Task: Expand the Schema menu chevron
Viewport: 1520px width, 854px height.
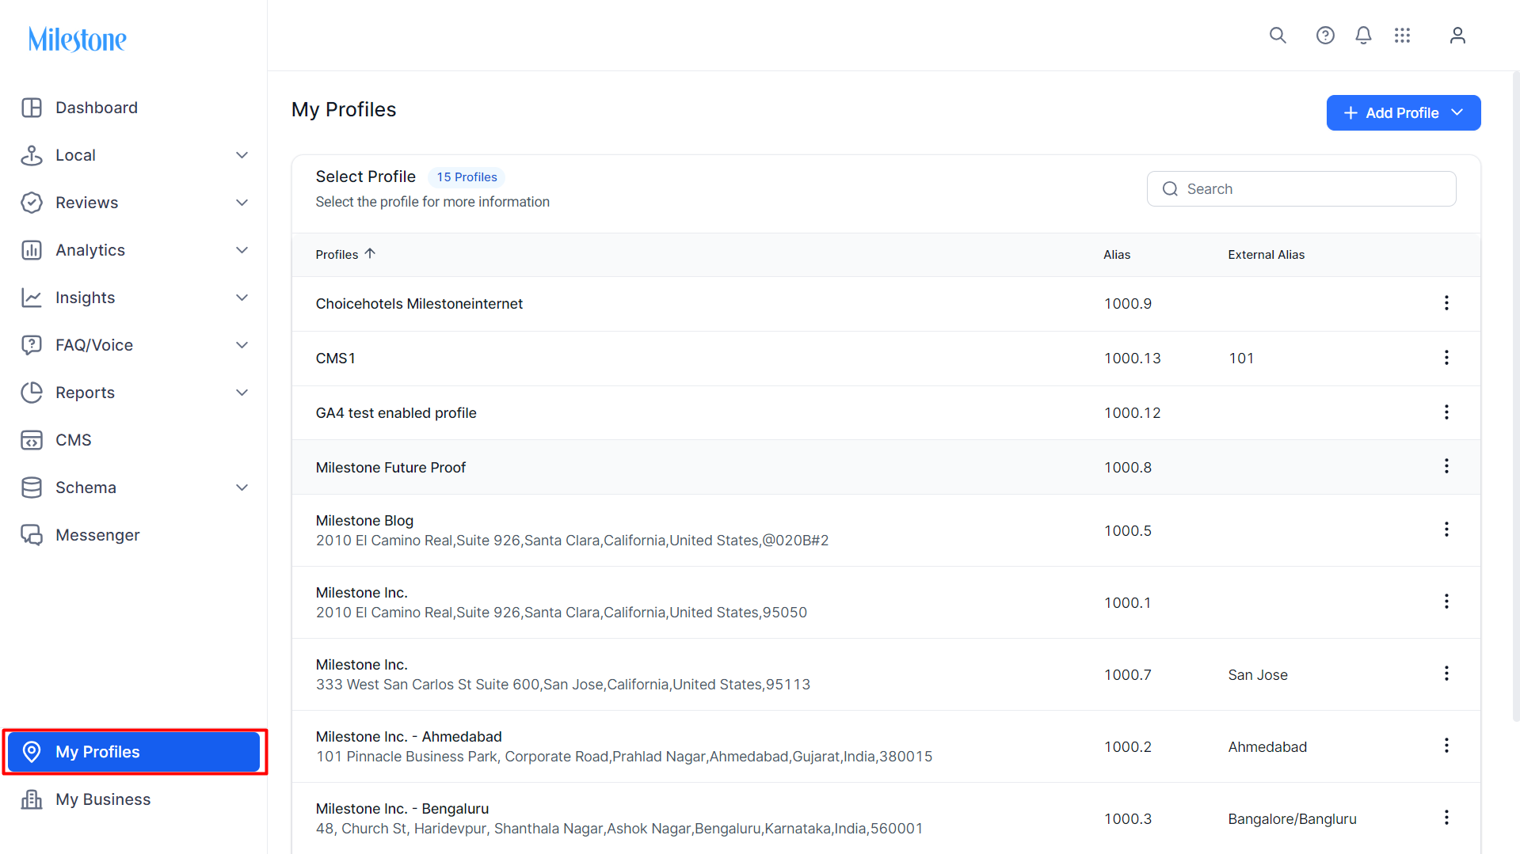Action: [x=242, y=488]
